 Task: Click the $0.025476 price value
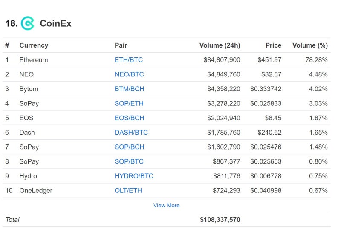pos(266,147)
